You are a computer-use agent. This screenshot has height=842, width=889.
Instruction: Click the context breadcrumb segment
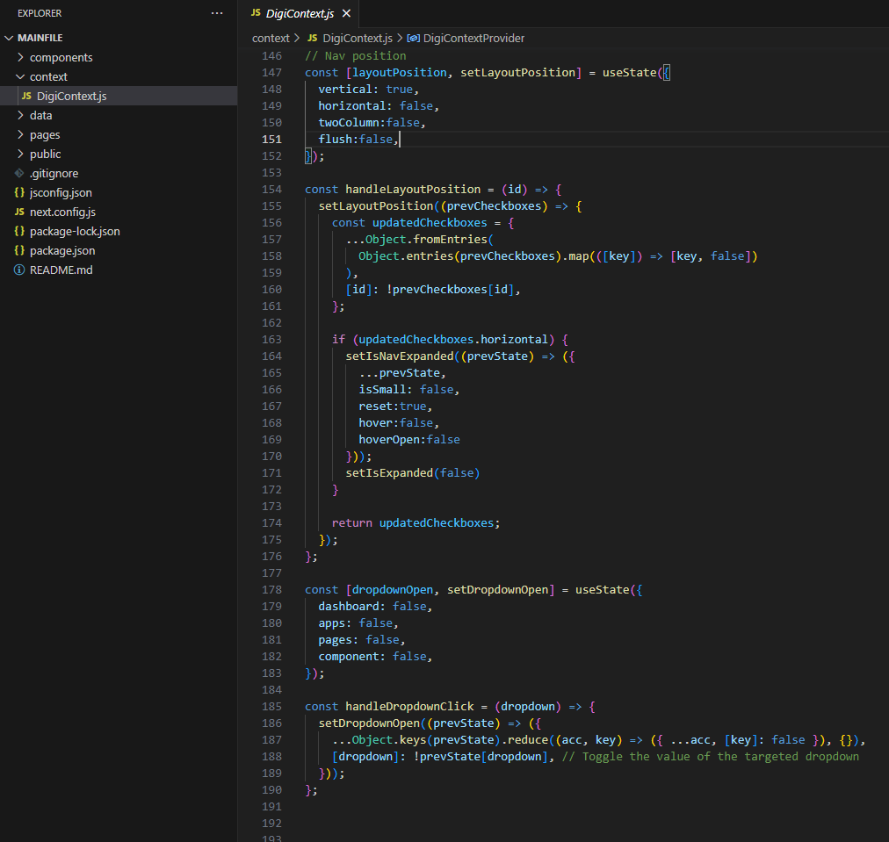pos(271,39)
